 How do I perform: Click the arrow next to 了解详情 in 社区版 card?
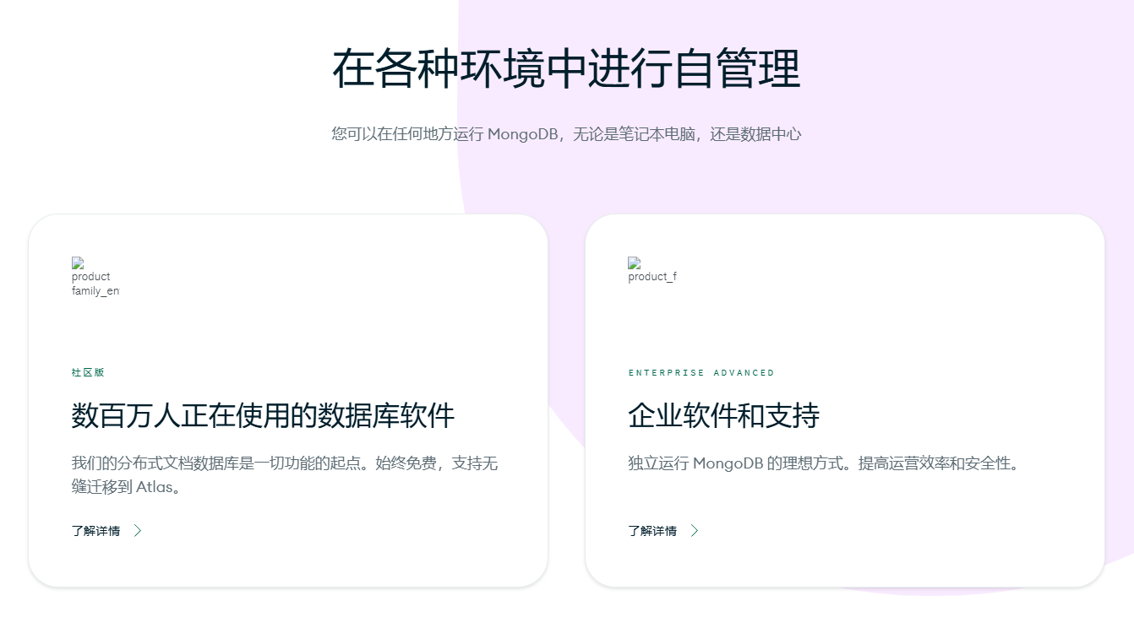click(138, 531)
